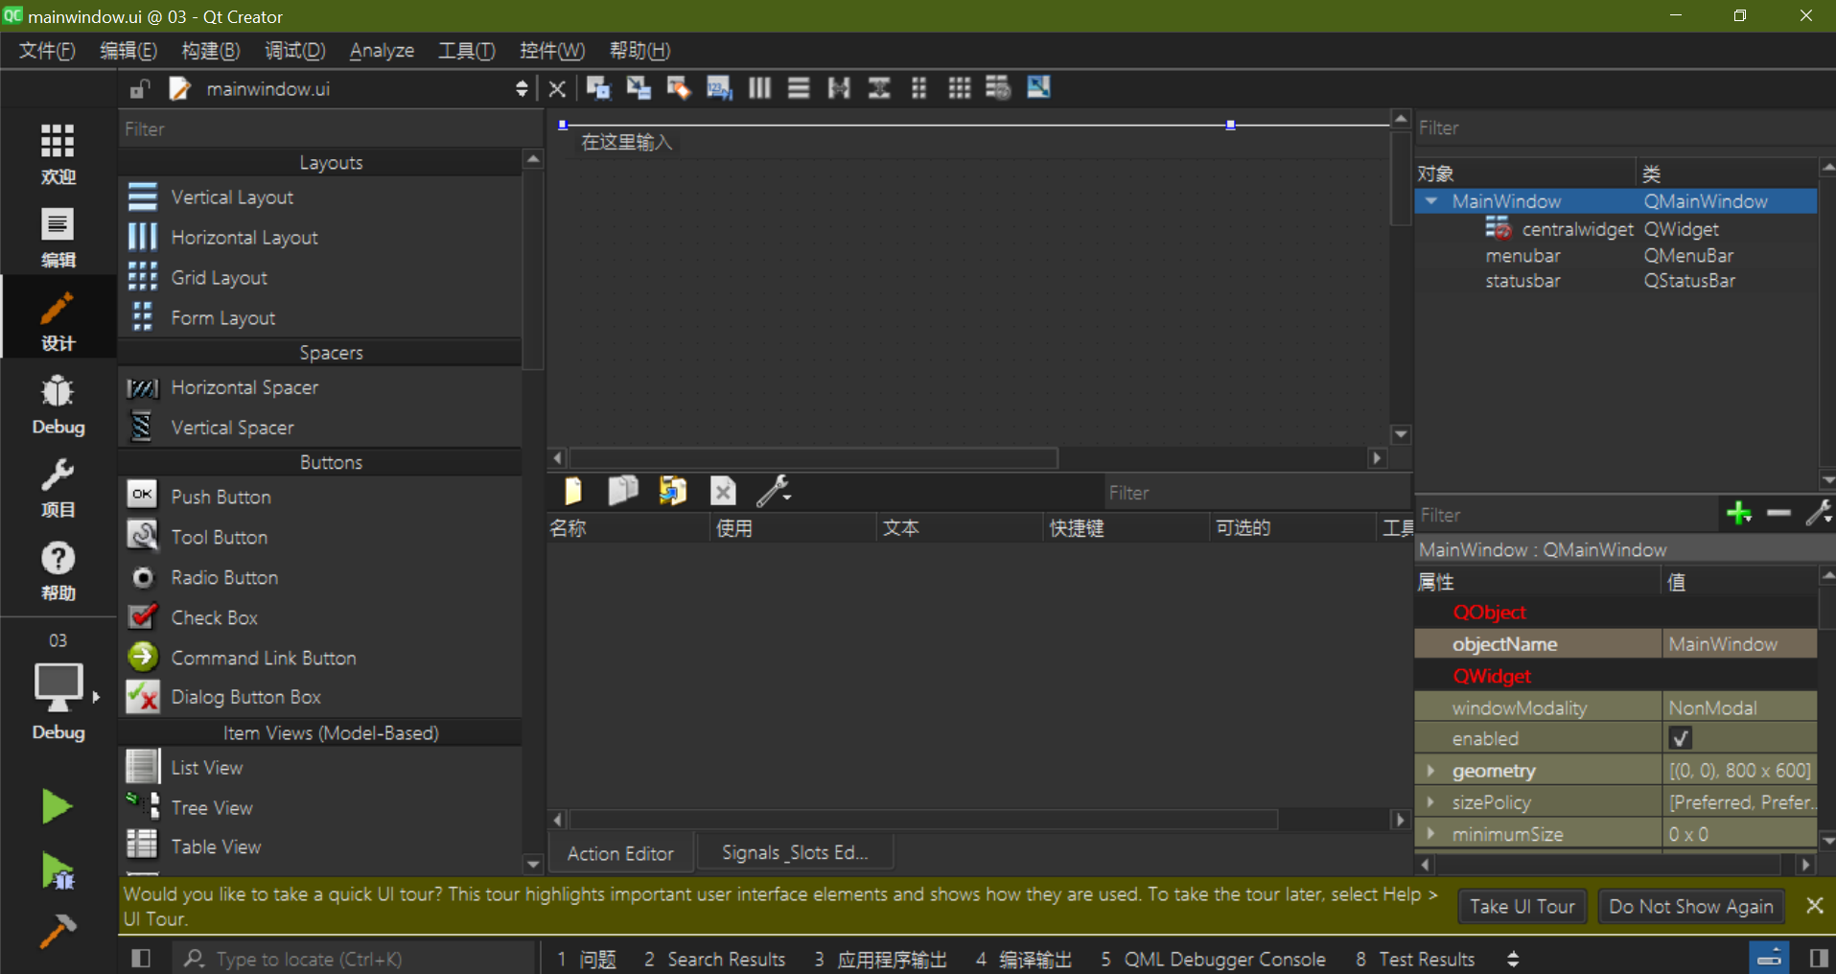Toggle file lock icon for mainwindow.ui
Viewport: 1836px width, 974px height.
tap(140, 89)
